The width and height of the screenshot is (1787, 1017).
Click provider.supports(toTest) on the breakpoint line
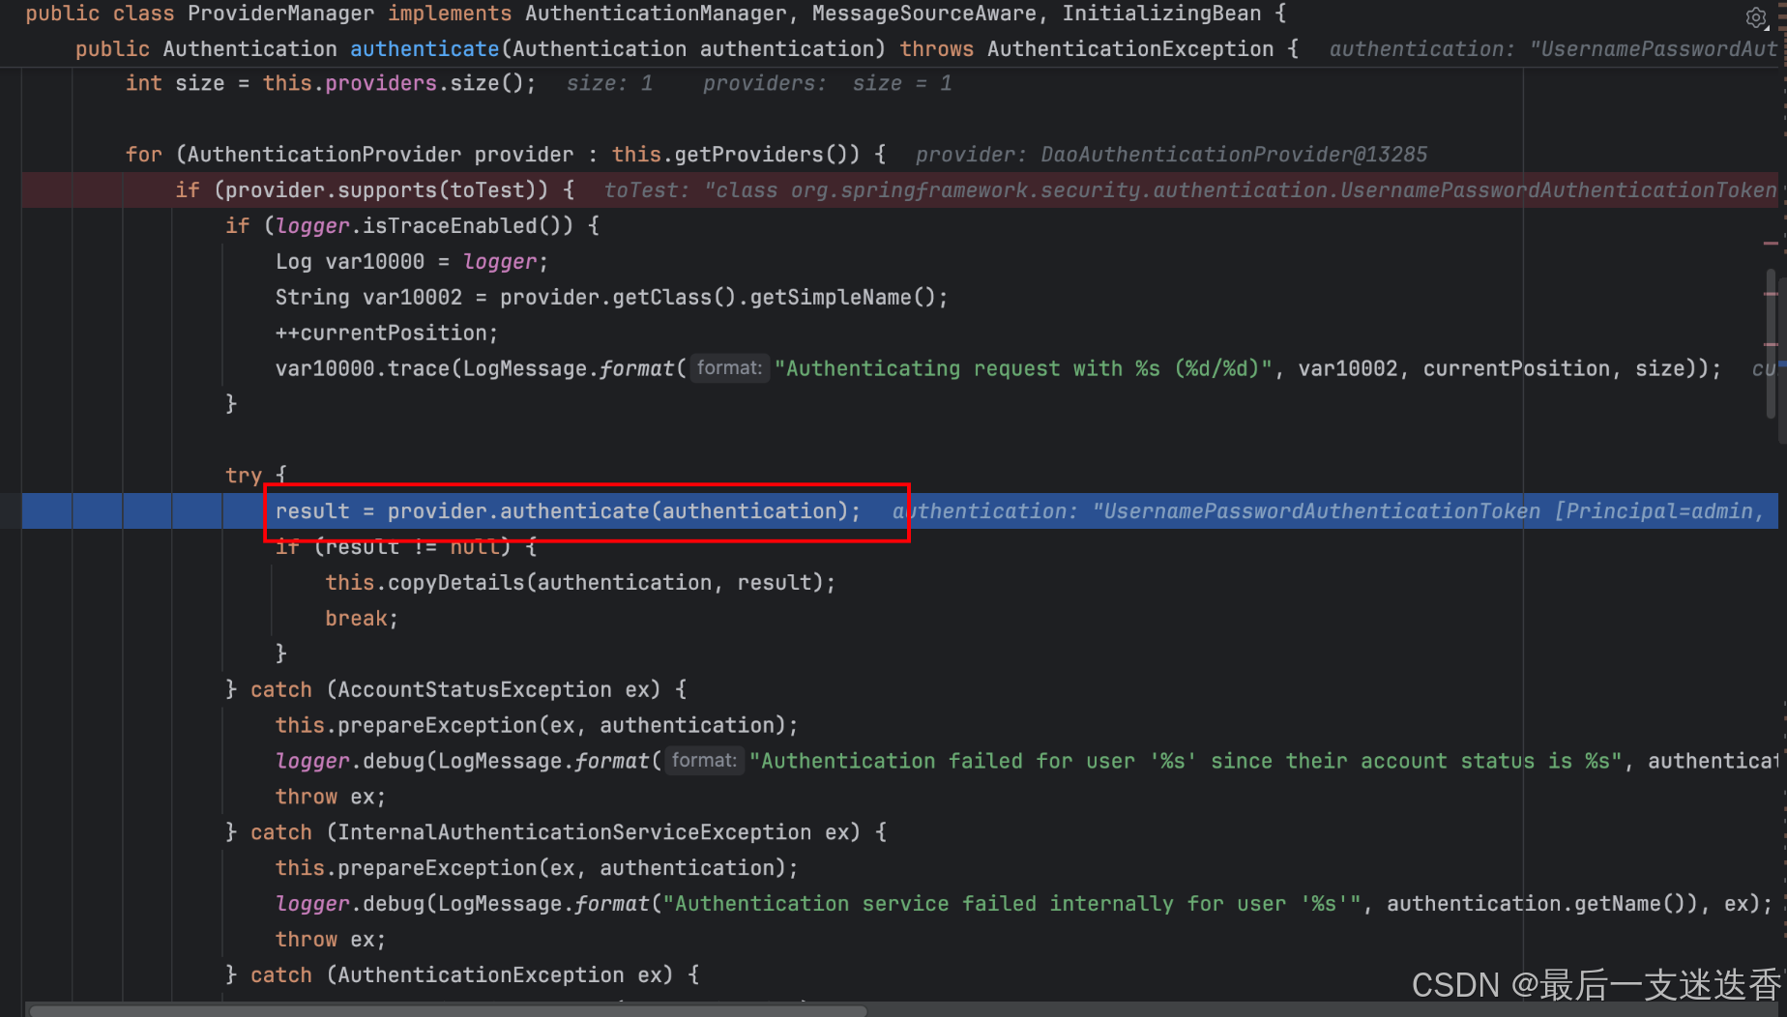click(387, 189)
